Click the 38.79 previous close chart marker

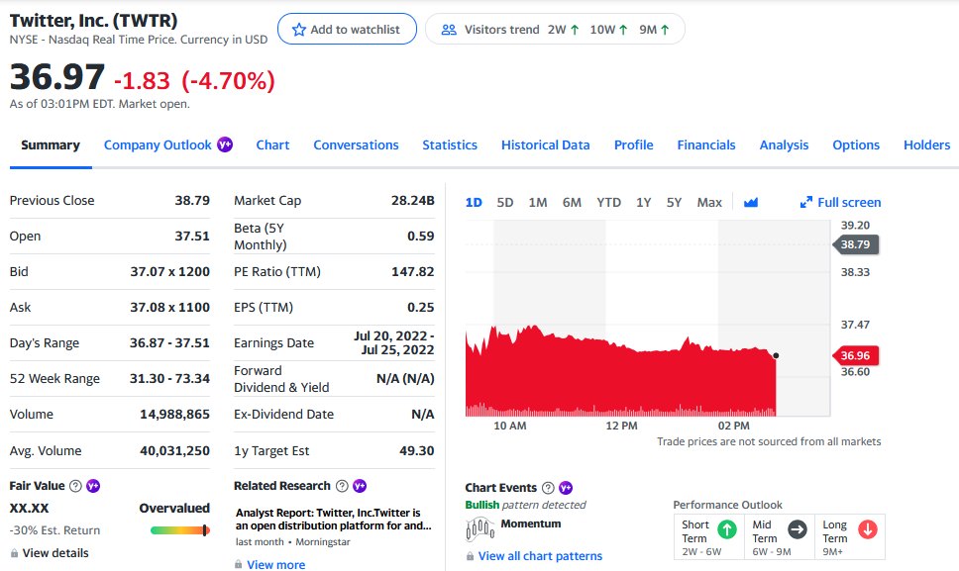856,244
